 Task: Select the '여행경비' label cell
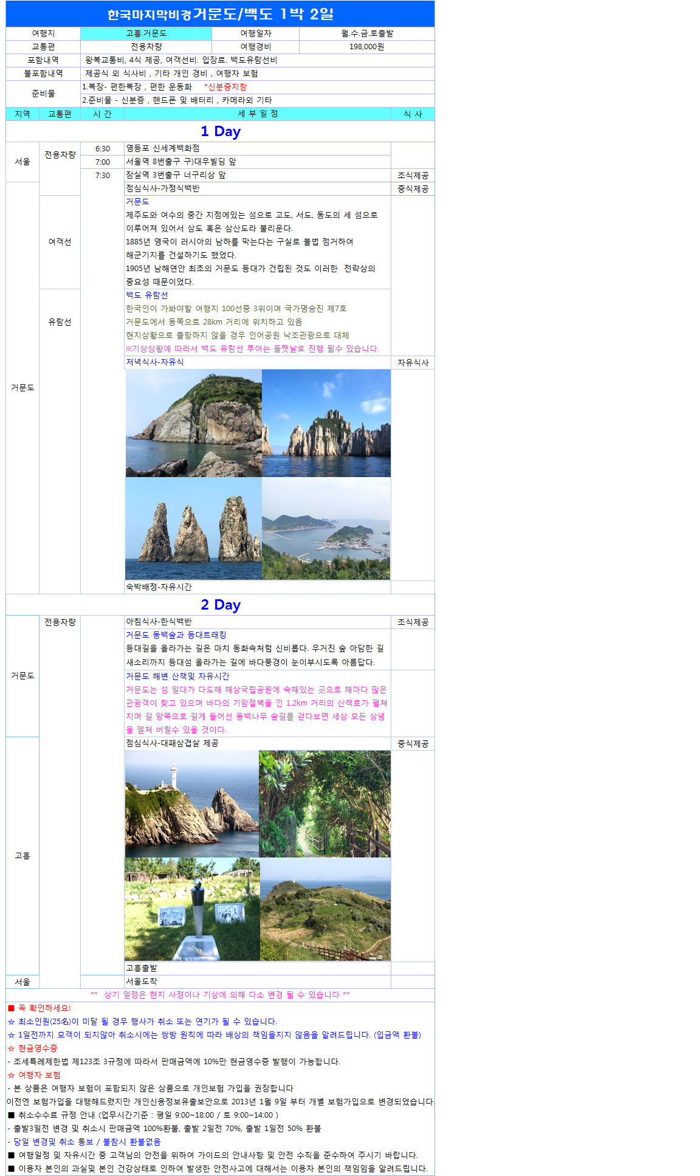coord(256,47)
